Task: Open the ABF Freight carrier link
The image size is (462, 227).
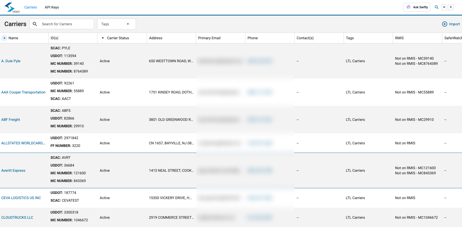Action: click(x=11, y=120)
